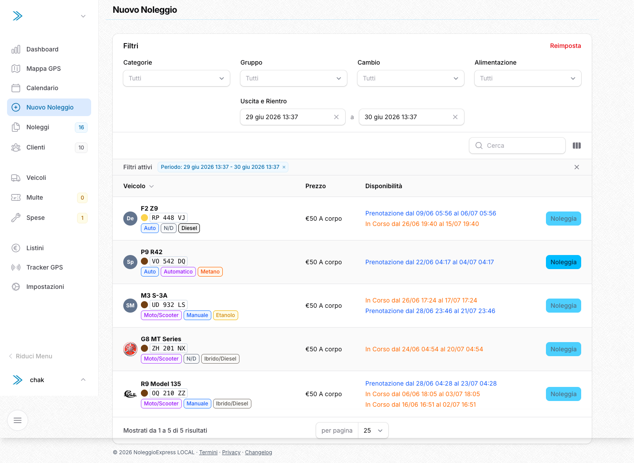Open the Mappa GPS map icon
Image resolution: width=634 pixels, height=463 pixels.
click(16, 69)
